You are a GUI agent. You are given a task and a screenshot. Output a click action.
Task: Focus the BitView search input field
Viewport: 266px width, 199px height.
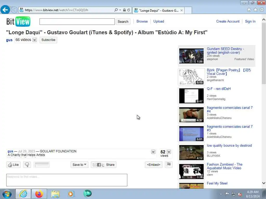(77, 22)
